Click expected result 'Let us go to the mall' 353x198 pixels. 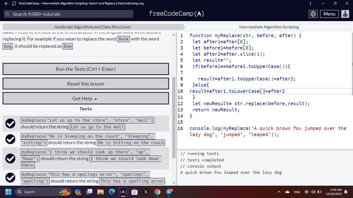97,127
